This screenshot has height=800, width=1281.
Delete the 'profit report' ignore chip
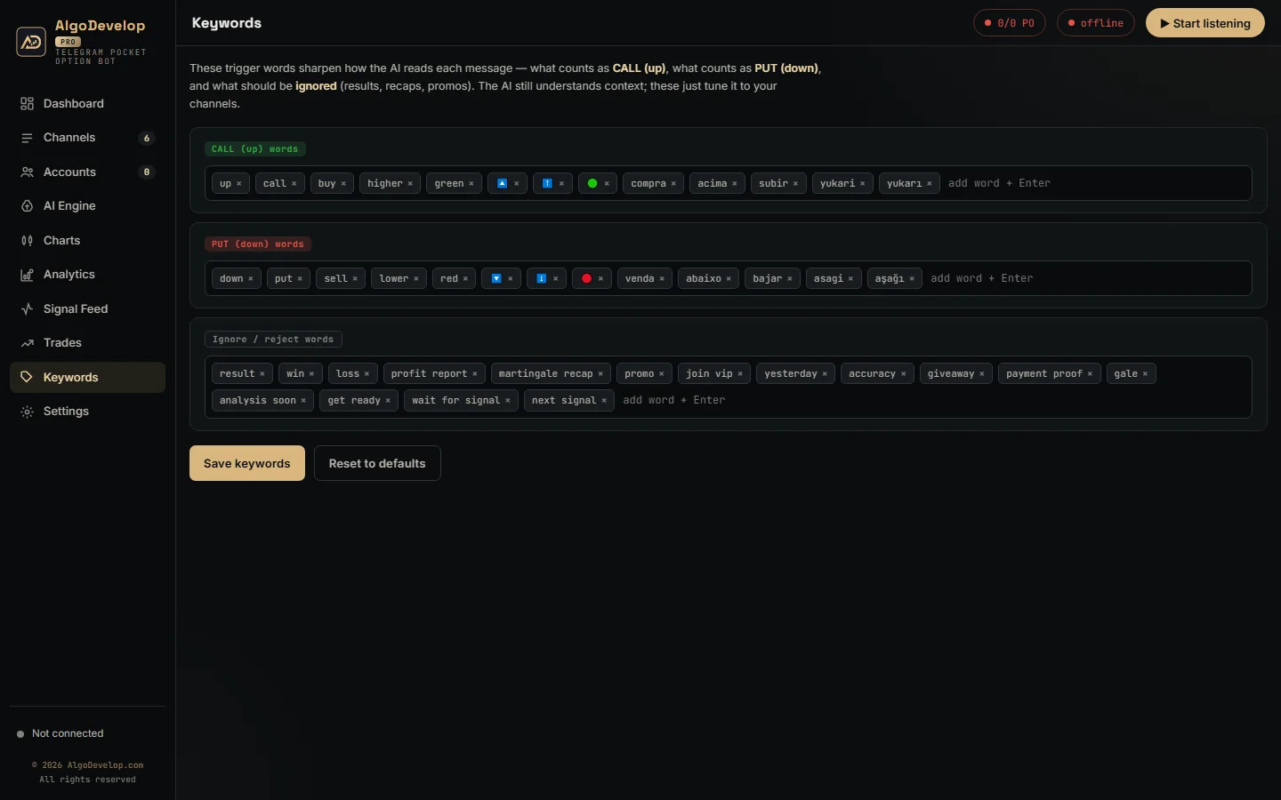point(475,374)
